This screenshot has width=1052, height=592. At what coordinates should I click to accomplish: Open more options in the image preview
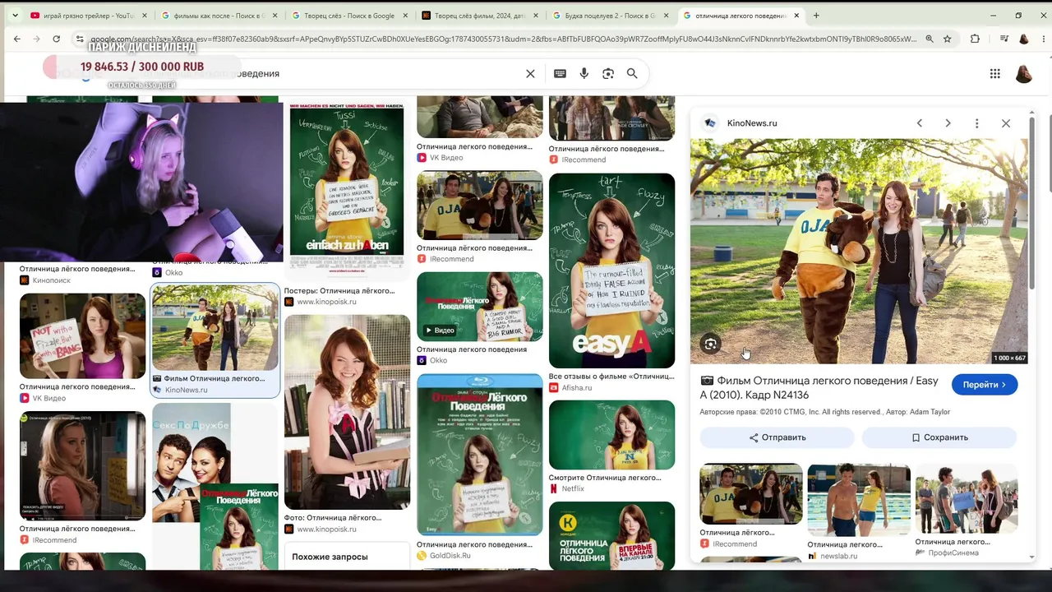point(976,123)
